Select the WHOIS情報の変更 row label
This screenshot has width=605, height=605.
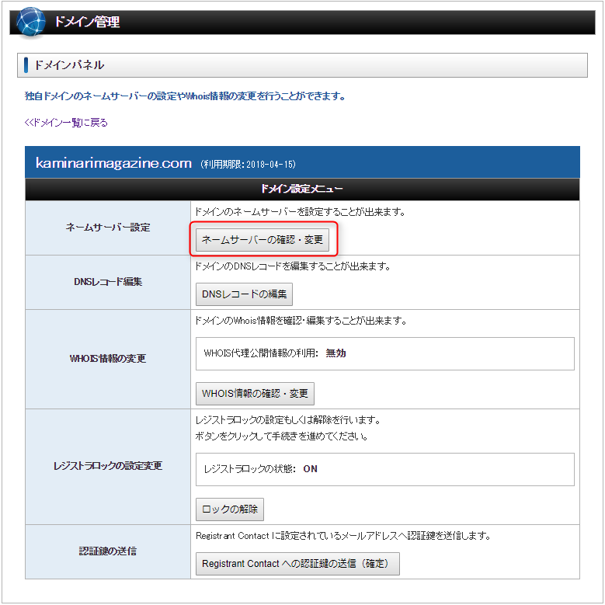coord(108,359)
